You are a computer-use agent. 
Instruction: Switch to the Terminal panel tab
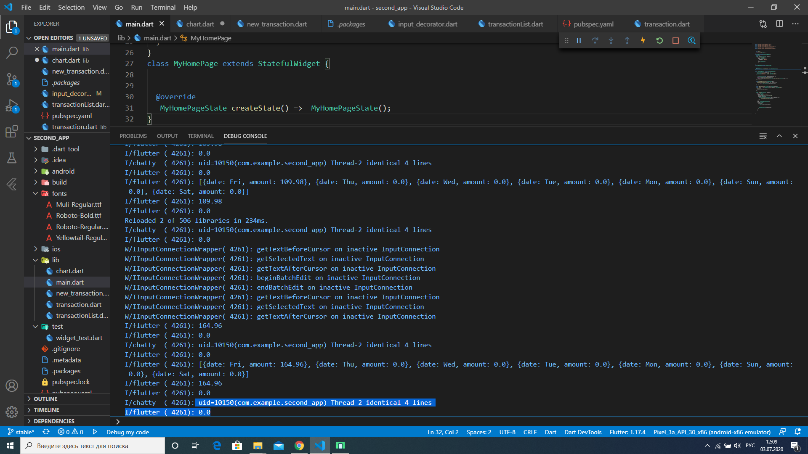coord(201,136)
